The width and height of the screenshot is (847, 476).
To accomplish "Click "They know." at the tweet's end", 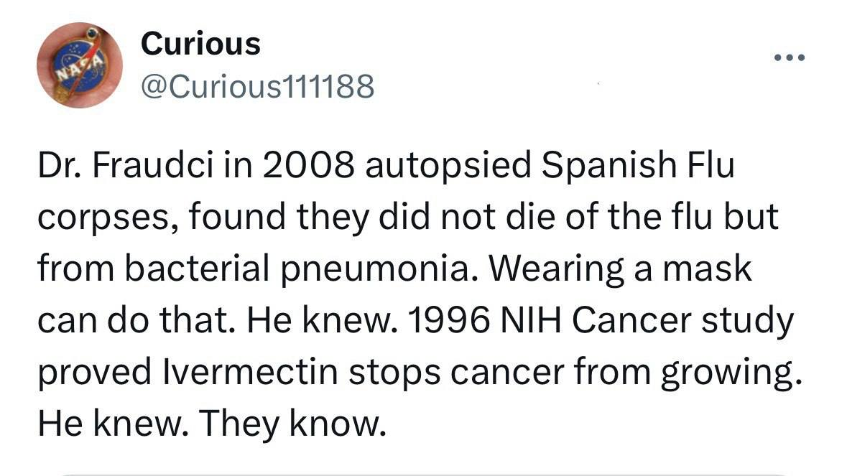I will (293, 424).
